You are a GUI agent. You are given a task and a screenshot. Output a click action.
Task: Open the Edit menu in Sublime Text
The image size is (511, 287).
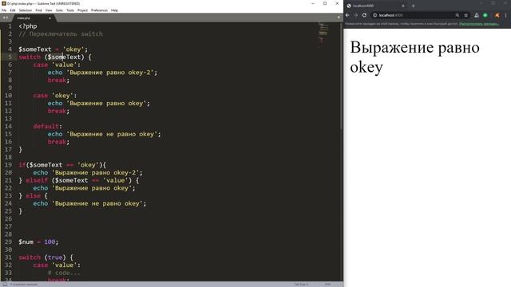pyautogui.click(x=13, y=10)
